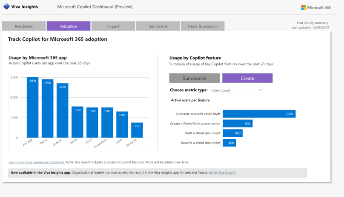The image size is (344, 197).
Task: Open 'Learn how these figures are calculated' link
Action: pyautogui.click(x=37, y=162)
